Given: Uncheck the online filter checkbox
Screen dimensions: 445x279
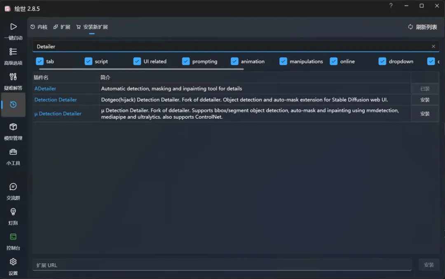Looking at the screenshot, I should coord(333,61).
